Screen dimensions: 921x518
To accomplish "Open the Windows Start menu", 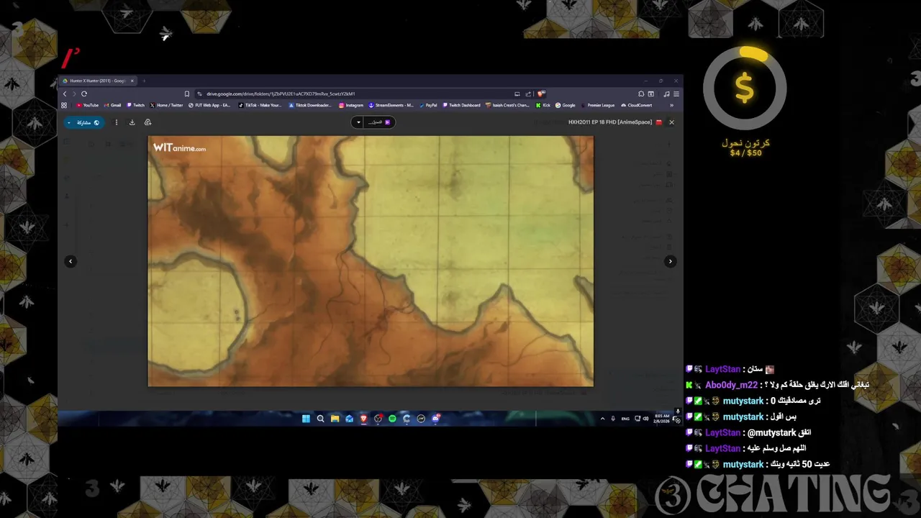I will tap(306, 419).
